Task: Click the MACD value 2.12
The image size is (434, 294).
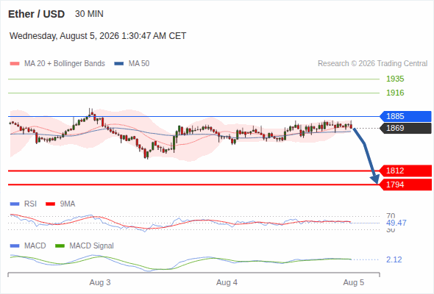Action: coord(394,259)
